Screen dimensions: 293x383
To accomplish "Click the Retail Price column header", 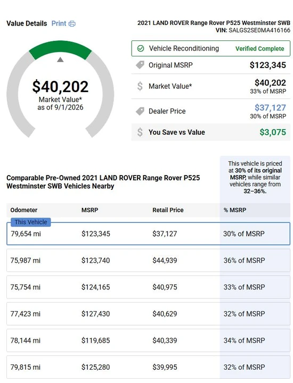I will click(x=168, y=210).
